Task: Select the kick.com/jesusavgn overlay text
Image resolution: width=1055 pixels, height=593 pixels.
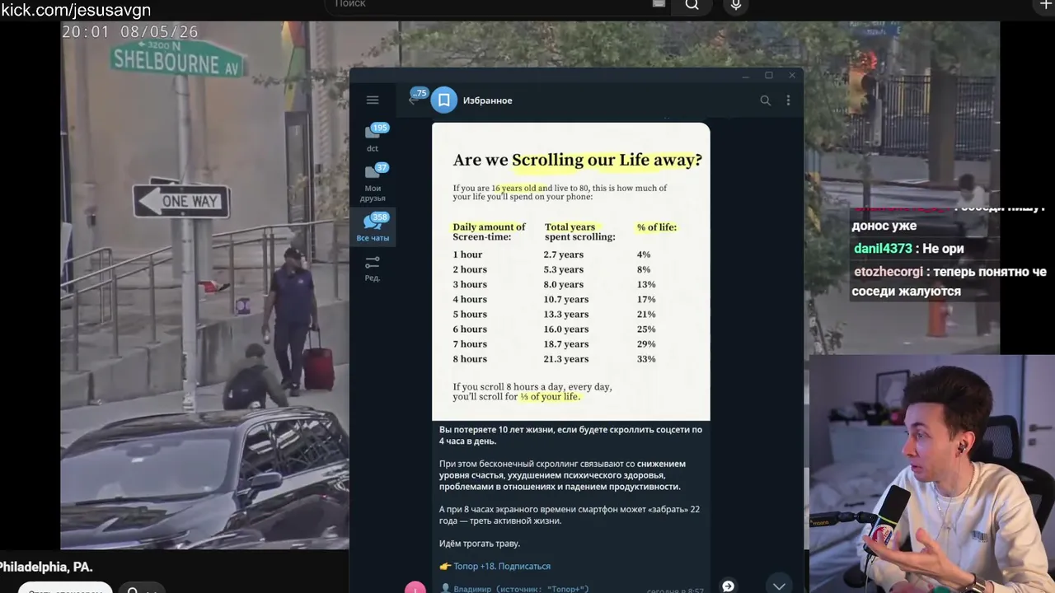Action: (x=76, y=10)
